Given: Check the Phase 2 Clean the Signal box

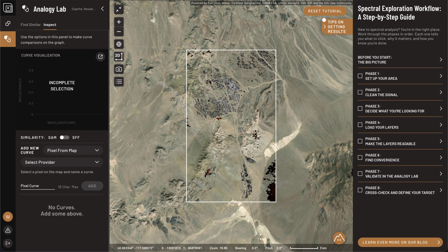Looking at the screenshot, I should pyautogui.click(x=360, y=92).
